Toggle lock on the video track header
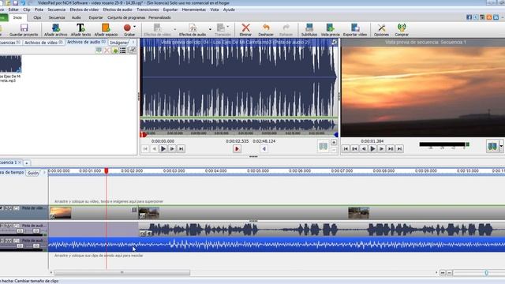The image size is (505, 284). click(17, 208)
